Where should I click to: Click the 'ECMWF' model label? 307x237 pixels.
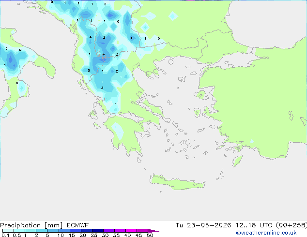pyautogui.click(x=78, y=225)
